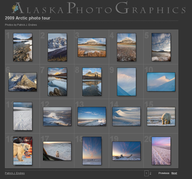
Task: Open thumbnail 1 of rocky stream
Action: (x=22, y=47)
